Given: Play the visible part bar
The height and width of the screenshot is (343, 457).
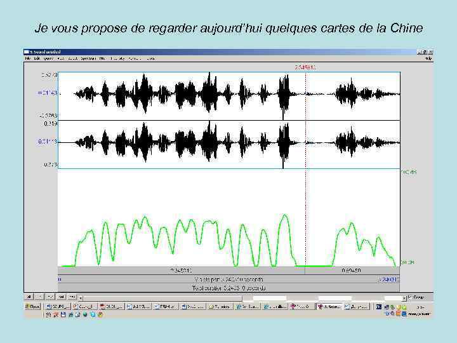Looking at the screenshot, I should [228, 279].
